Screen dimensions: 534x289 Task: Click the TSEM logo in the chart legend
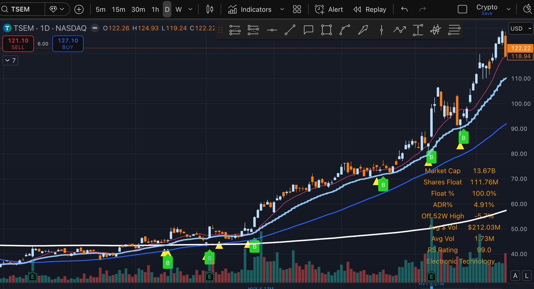tap(7, 28)
